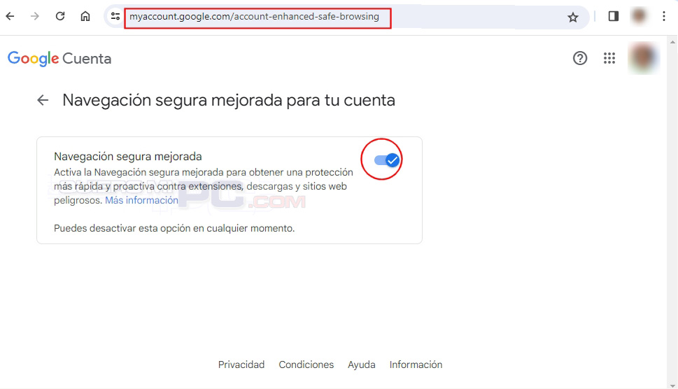Bookmark this page with the star icon
This screenshot has width=678, height=389.
[573, 17]
